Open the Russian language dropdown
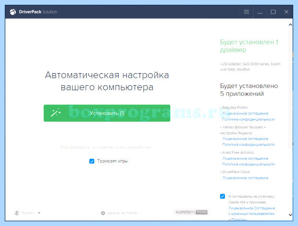The height and width of the screenshot is (226, 298). click(x=28, y=213)
